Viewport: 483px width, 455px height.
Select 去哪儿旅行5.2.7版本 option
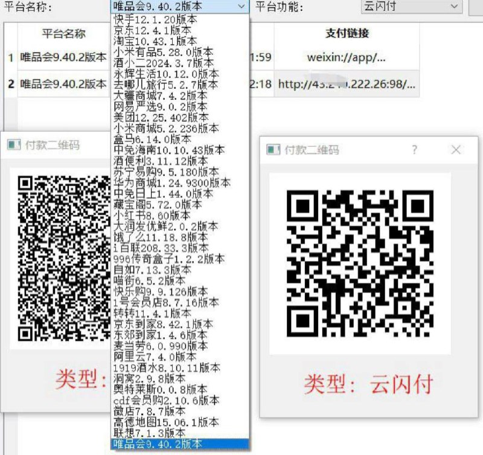click(179, 85)
